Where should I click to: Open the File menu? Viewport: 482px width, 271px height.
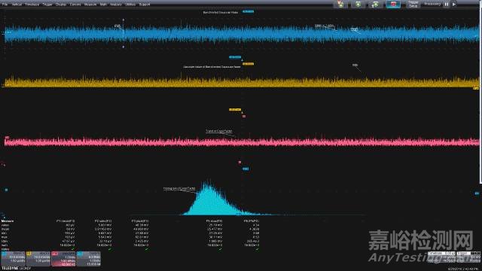pos(5,5)
